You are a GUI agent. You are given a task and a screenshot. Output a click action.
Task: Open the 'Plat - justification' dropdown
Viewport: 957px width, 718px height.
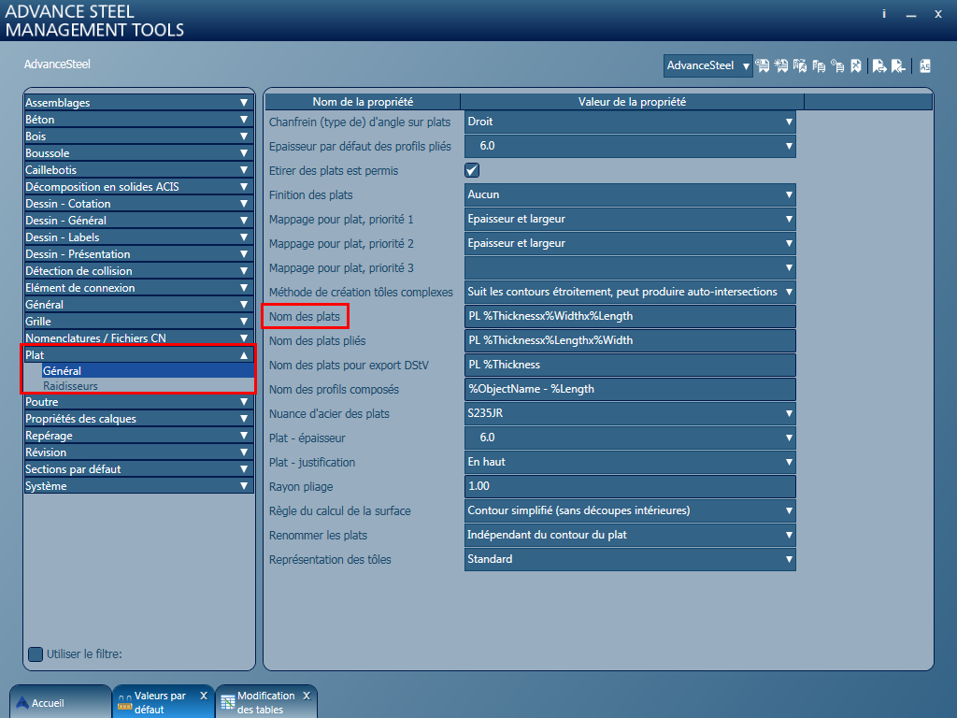(x=630, y=462)
